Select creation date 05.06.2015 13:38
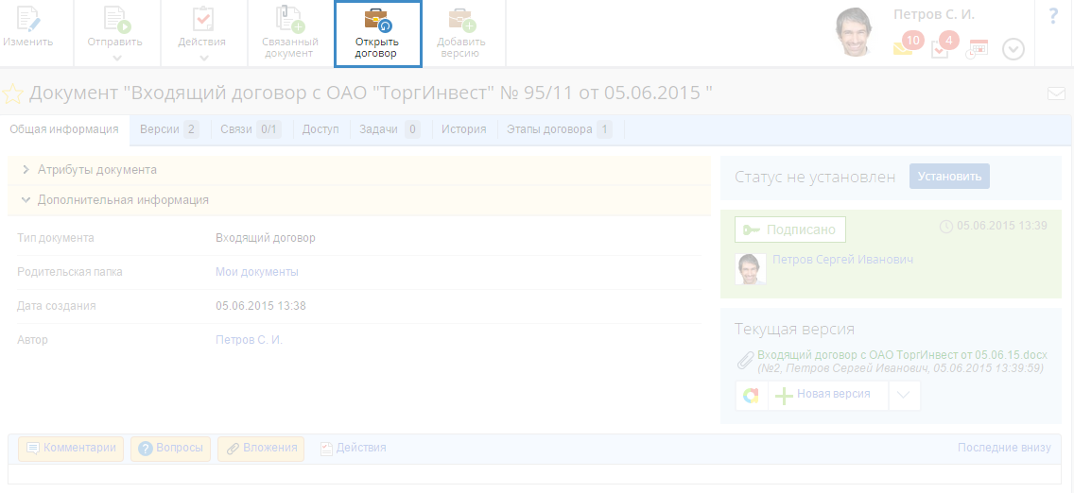The height and width of the screenshot is (493, 1074). pos(261,306)
